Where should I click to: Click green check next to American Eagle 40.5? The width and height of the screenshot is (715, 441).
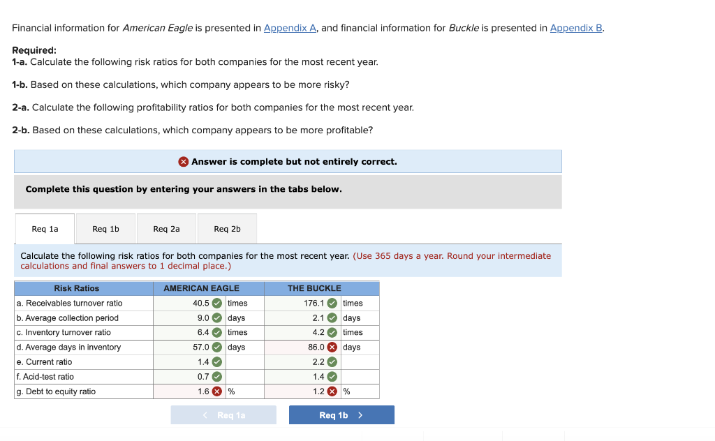[217, 304]
